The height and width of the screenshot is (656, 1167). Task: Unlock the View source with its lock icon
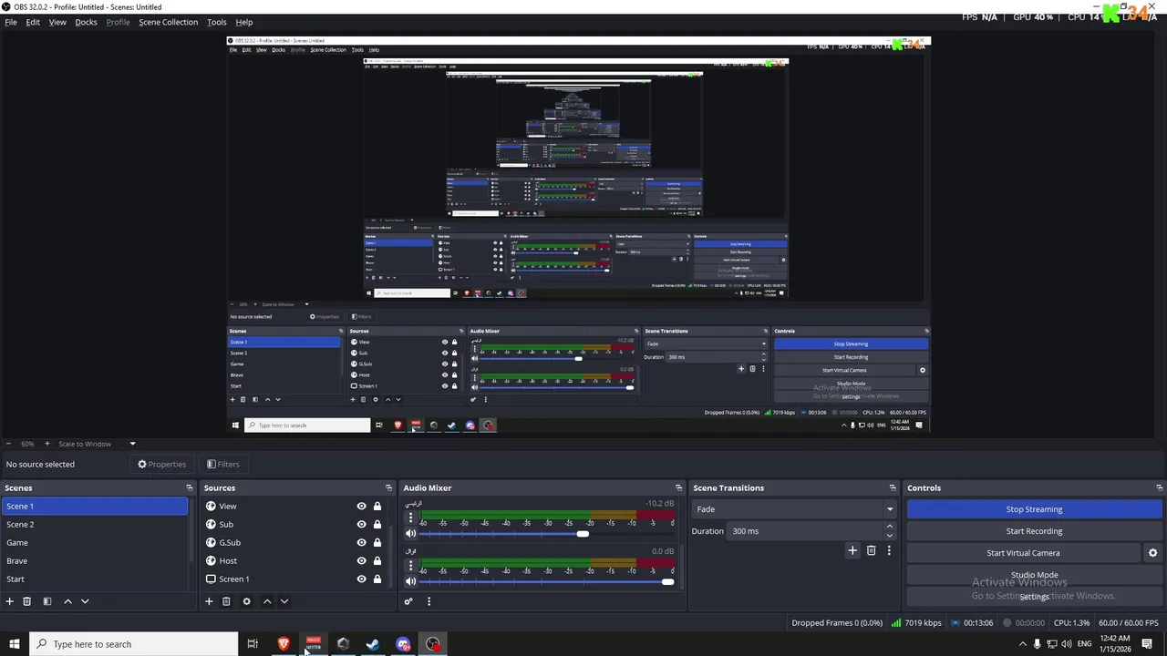pos(377,507)
